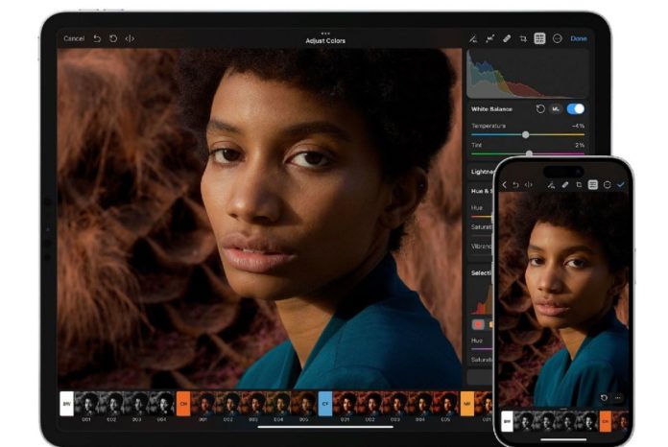Select the BW preset tab on iPhone
Viewport: 668px width, 447px height.
tap(507, 421)
